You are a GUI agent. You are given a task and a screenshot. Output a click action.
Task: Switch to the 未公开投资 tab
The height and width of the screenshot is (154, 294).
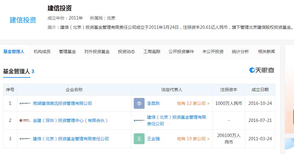tap(213, 52)
